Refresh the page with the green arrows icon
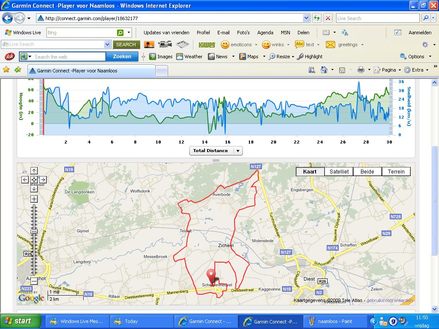This screenshot has width=439, height=329. pos(317,18)
